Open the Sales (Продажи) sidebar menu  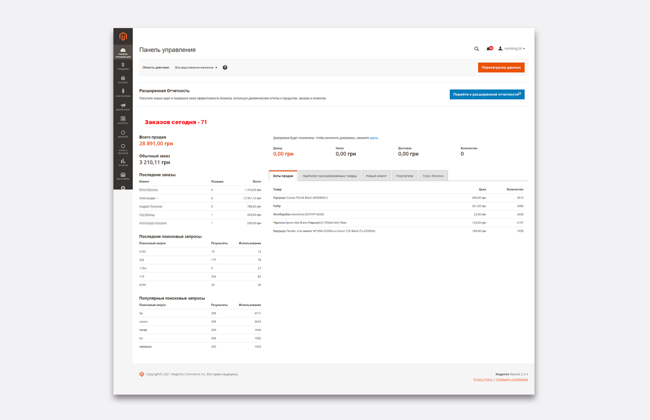[123, 66]
